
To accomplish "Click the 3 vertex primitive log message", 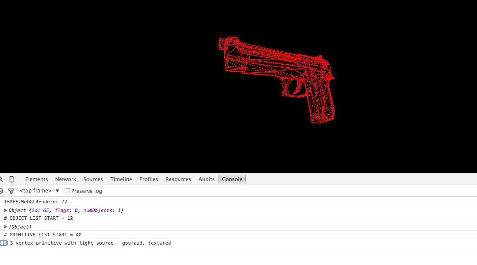I will 90,243.
